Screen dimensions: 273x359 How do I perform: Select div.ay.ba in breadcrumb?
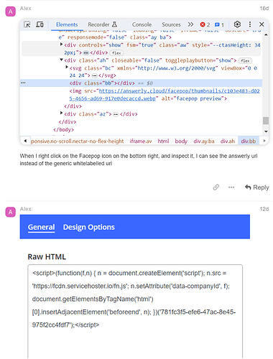[x=204, y=141]
